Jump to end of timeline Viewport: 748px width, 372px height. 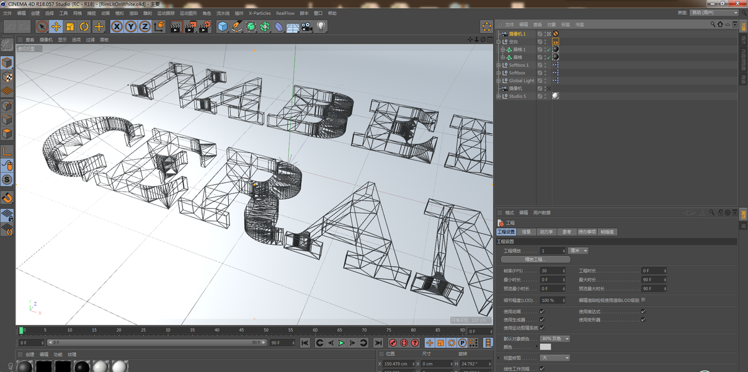pos(378,343)
